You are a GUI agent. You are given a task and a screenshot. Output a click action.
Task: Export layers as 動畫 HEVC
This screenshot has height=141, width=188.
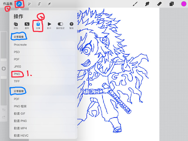coord(43,136)
